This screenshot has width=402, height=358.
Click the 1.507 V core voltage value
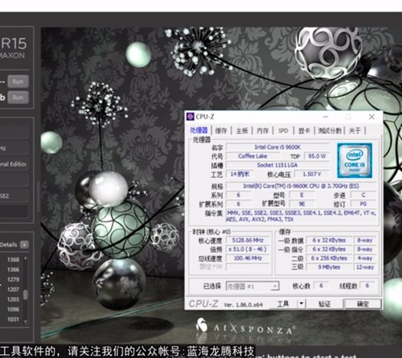(312, 174)
